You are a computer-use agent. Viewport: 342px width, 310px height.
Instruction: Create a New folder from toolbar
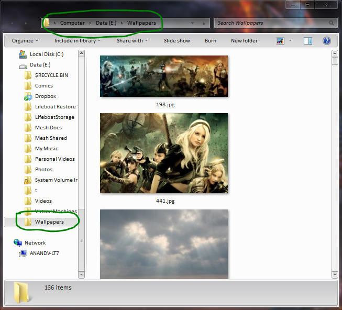tap(244, 41)
